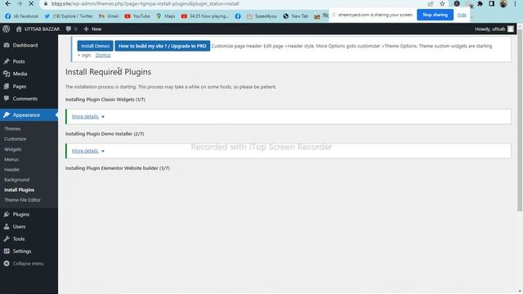This screenshot has width=523, height=294.
Task: Click the Stop sharing button
Action: click(435, 15)
